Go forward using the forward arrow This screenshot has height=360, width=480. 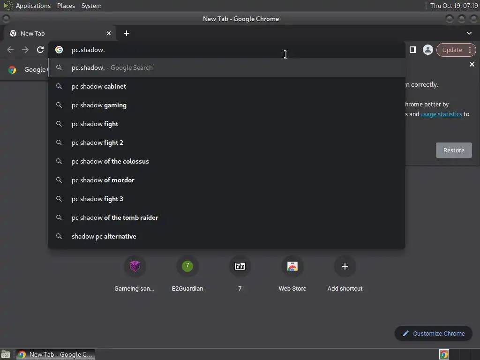coord(25,50)
